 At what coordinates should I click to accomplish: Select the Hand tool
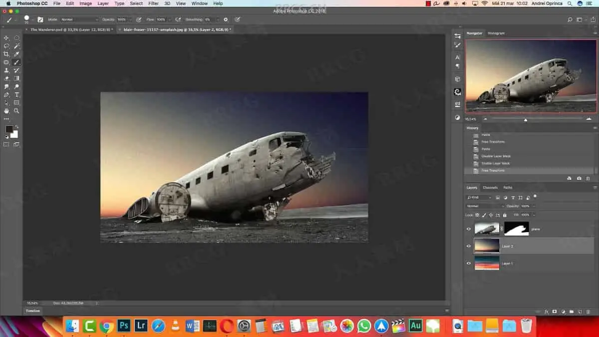tap(6, 111)
